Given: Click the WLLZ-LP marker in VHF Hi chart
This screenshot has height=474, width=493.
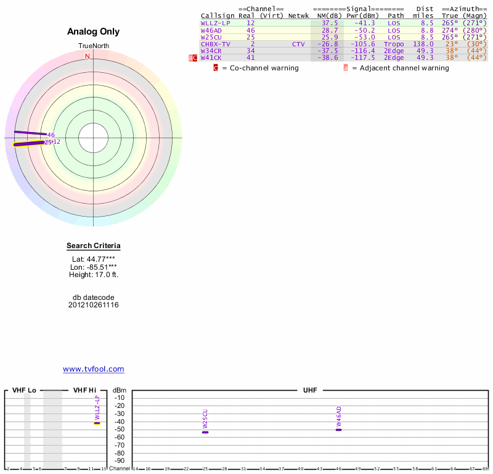Looking at the screenshot, I should coord(97,423).
